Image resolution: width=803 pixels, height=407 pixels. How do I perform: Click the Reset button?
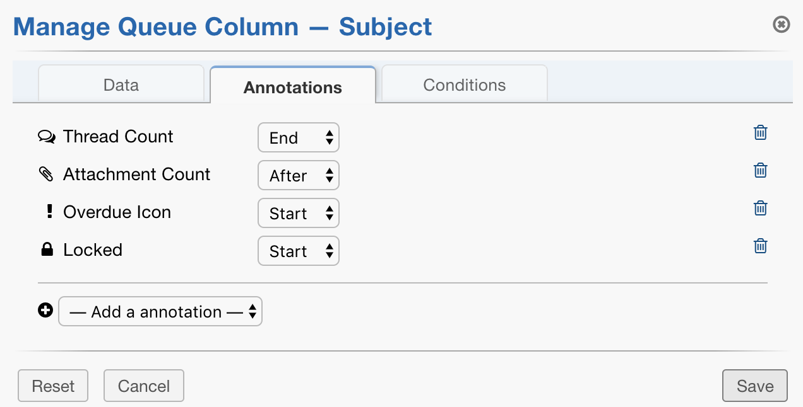(52, 386)
